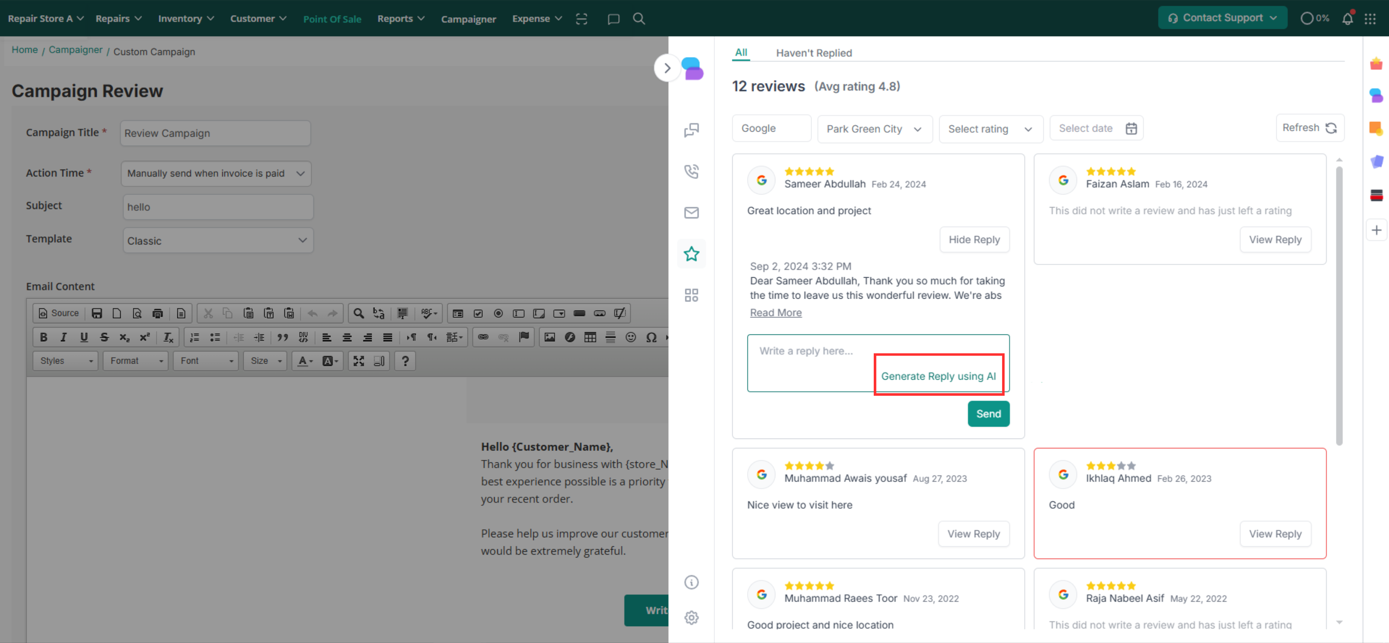
Task: Open the apps grid menu
Action: [x=1370, y=19]
